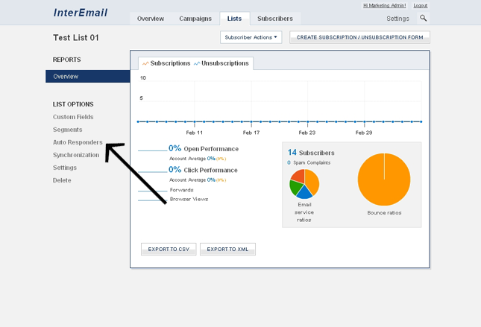481x327 pixels.
Task: Open the main Overview tab
Action: click(151, 19)
